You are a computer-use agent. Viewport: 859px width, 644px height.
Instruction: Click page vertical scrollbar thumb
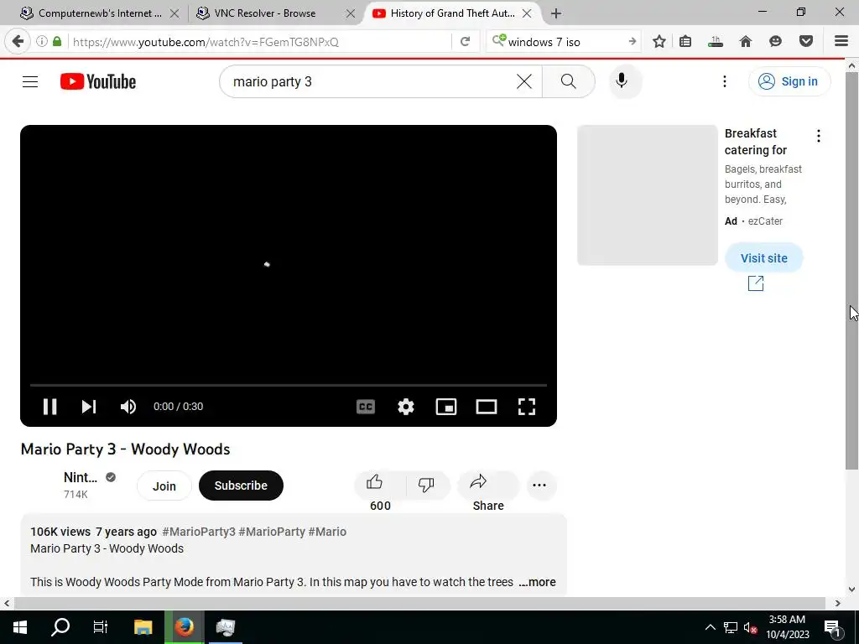(852, 271)
